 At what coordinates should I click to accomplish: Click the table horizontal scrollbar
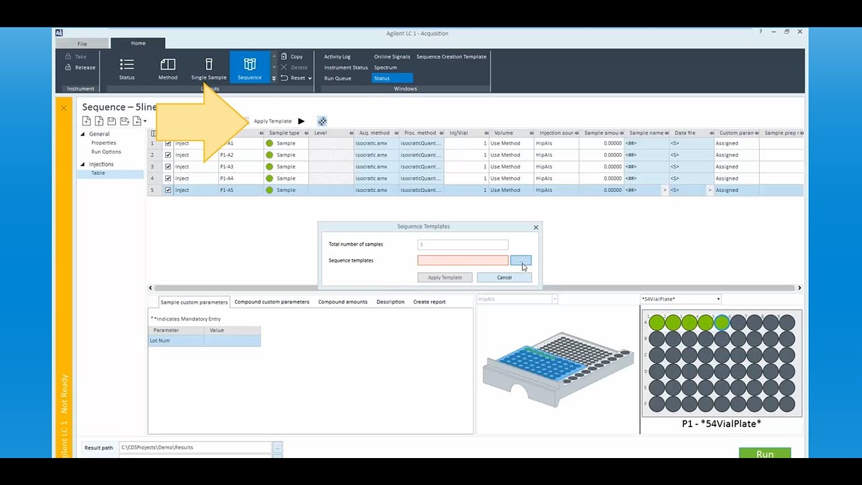475,288
